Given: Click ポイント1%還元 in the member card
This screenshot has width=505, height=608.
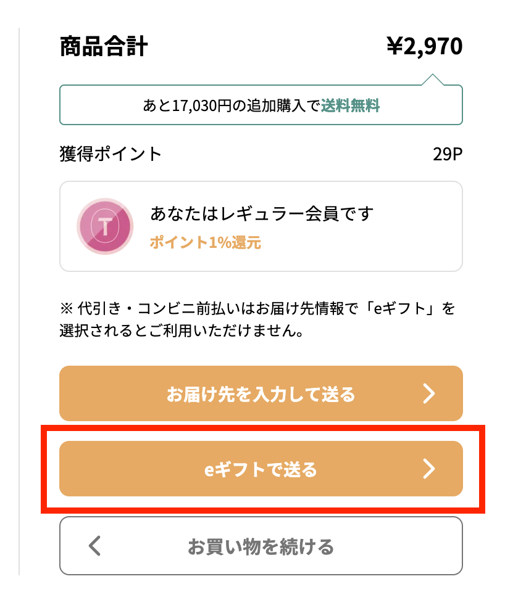Looking at the screenshot, I should (204, 244).
